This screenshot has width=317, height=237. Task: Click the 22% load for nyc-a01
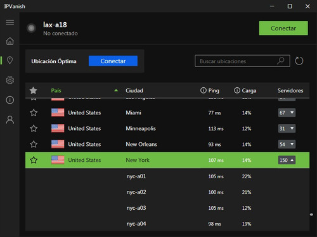click(x=247, y=176)
